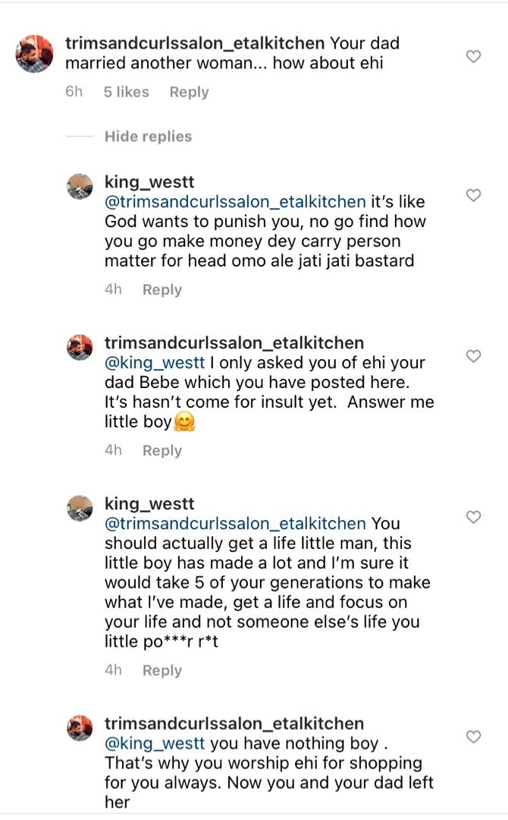
Task: Reply to king_westt's 'po***r r*t' comment
Action: pyautogui.click(x=161, y=671)
